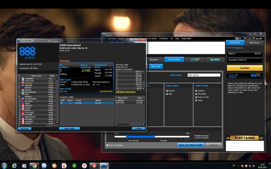Open the BLAST poker games tab

pyautogui.click(x=214, y=59)
